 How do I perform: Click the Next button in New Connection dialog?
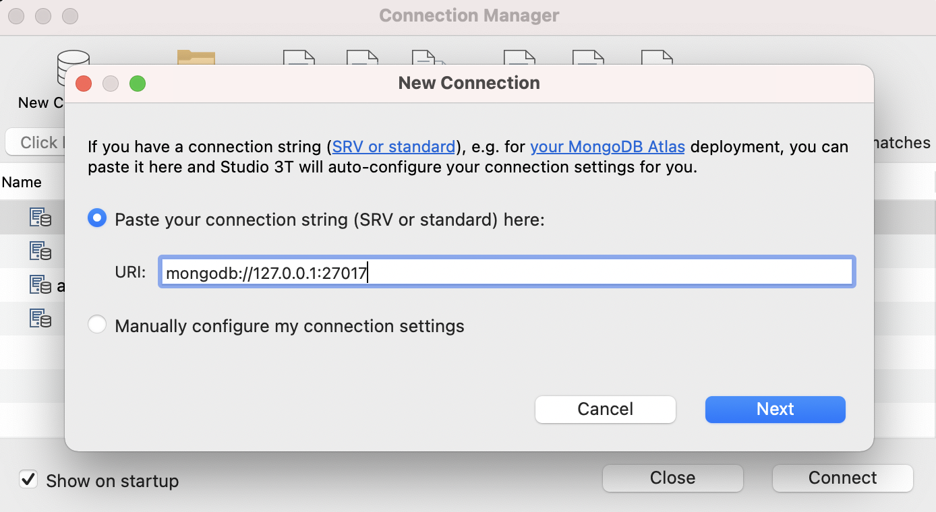click(x=776, y=409)
